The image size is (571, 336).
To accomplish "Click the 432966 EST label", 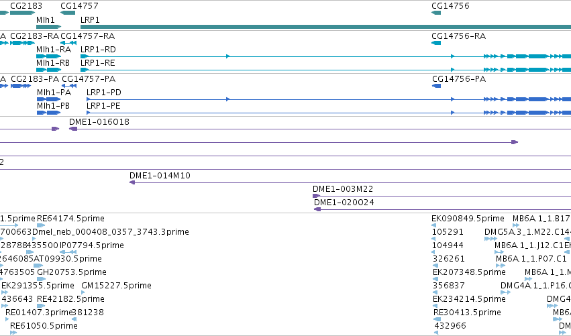I will (450, 326).
